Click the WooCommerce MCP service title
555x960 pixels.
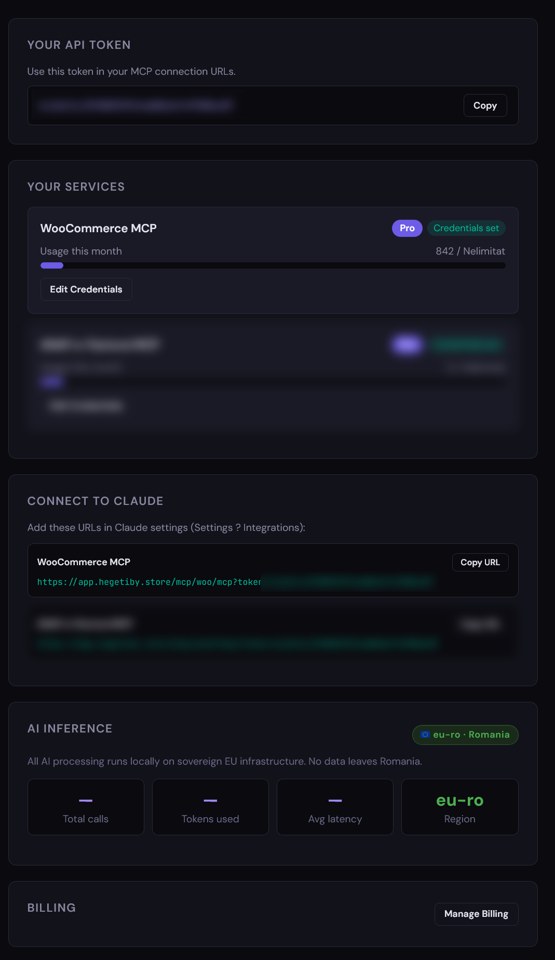click(x=98, y=228)
